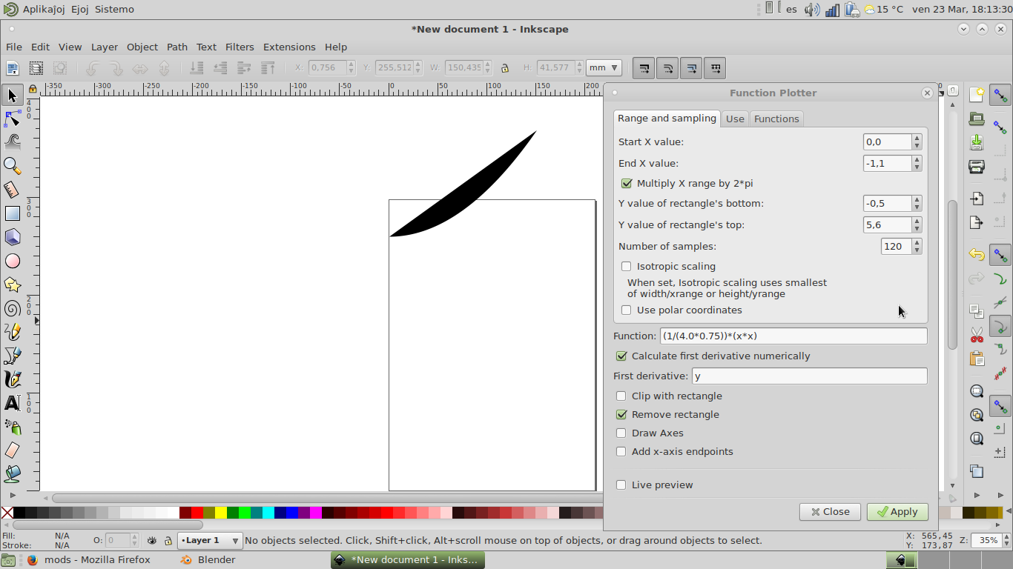This screenshot has height=569, width=1013.
Task: Open Aplikajoj system menu
Action: click(x=43, y=9)
